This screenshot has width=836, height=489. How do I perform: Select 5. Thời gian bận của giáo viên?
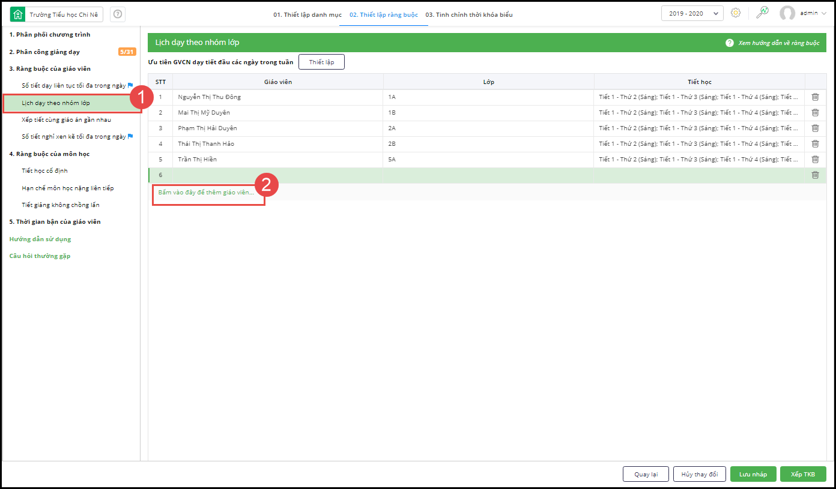55,221
